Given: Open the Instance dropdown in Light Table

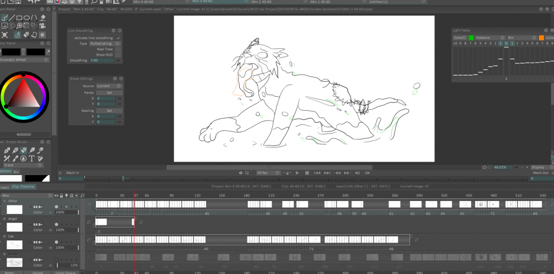Looking at the screenshot, I should pyautogui.click(x=490, y=37).
